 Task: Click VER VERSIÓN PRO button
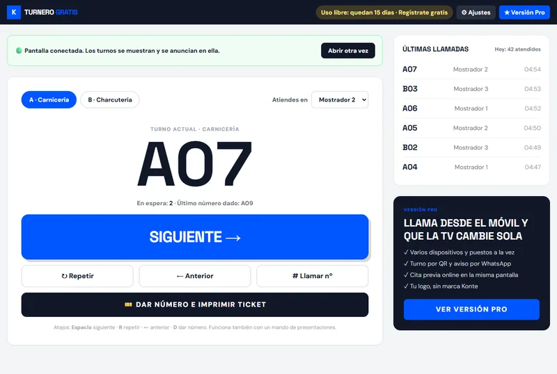pyautogui.click(x=471, y=309)
